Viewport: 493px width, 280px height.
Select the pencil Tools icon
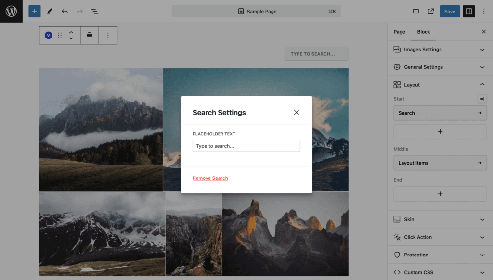pos(49,11)
